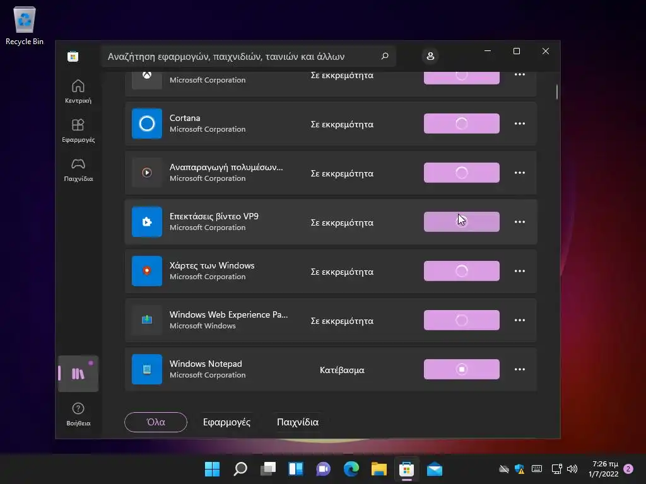Click the network icon in system tray
646x484 pixels.
coord(556,469)
